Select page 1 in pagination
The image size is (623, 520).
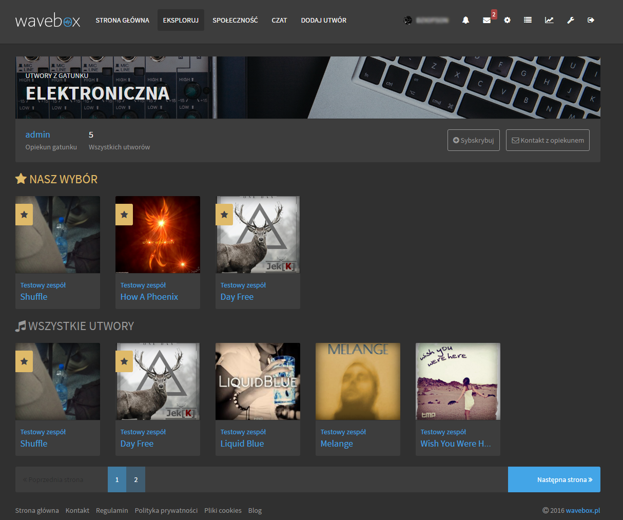tap(117, 479)
